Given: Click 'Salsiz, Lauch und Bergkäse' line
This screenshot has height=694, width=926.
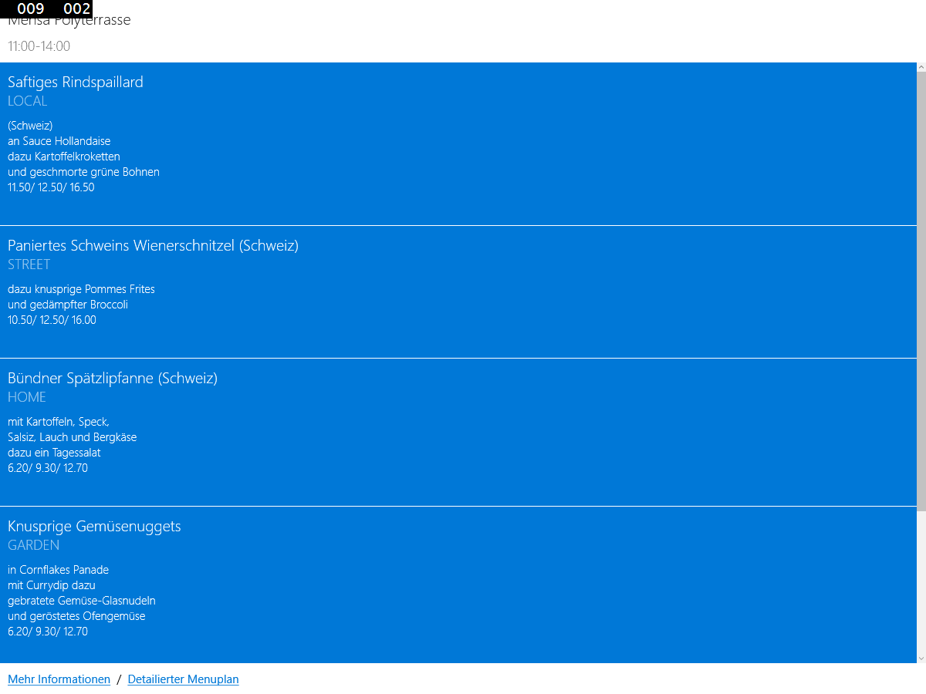Looking at the screenshot, I should [x=73, y=437].
